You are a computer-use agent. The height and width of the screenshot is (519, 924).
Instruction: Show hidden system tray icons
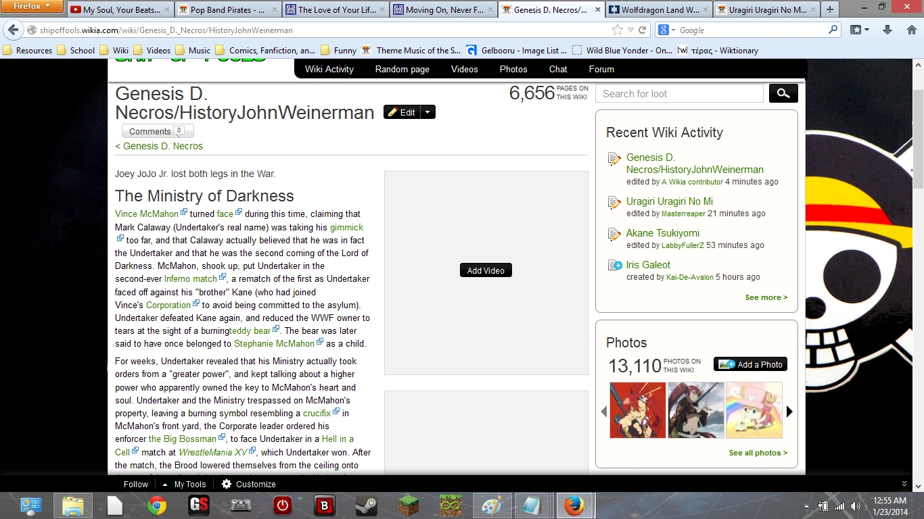pos(806,506)
